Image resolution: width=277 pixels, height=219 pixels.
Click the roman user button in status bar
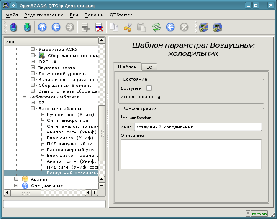point(259,214)
